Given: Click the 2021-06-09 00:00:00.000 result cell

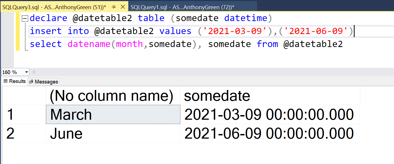Looking at the screenshot, I should (x=269, y=133).
